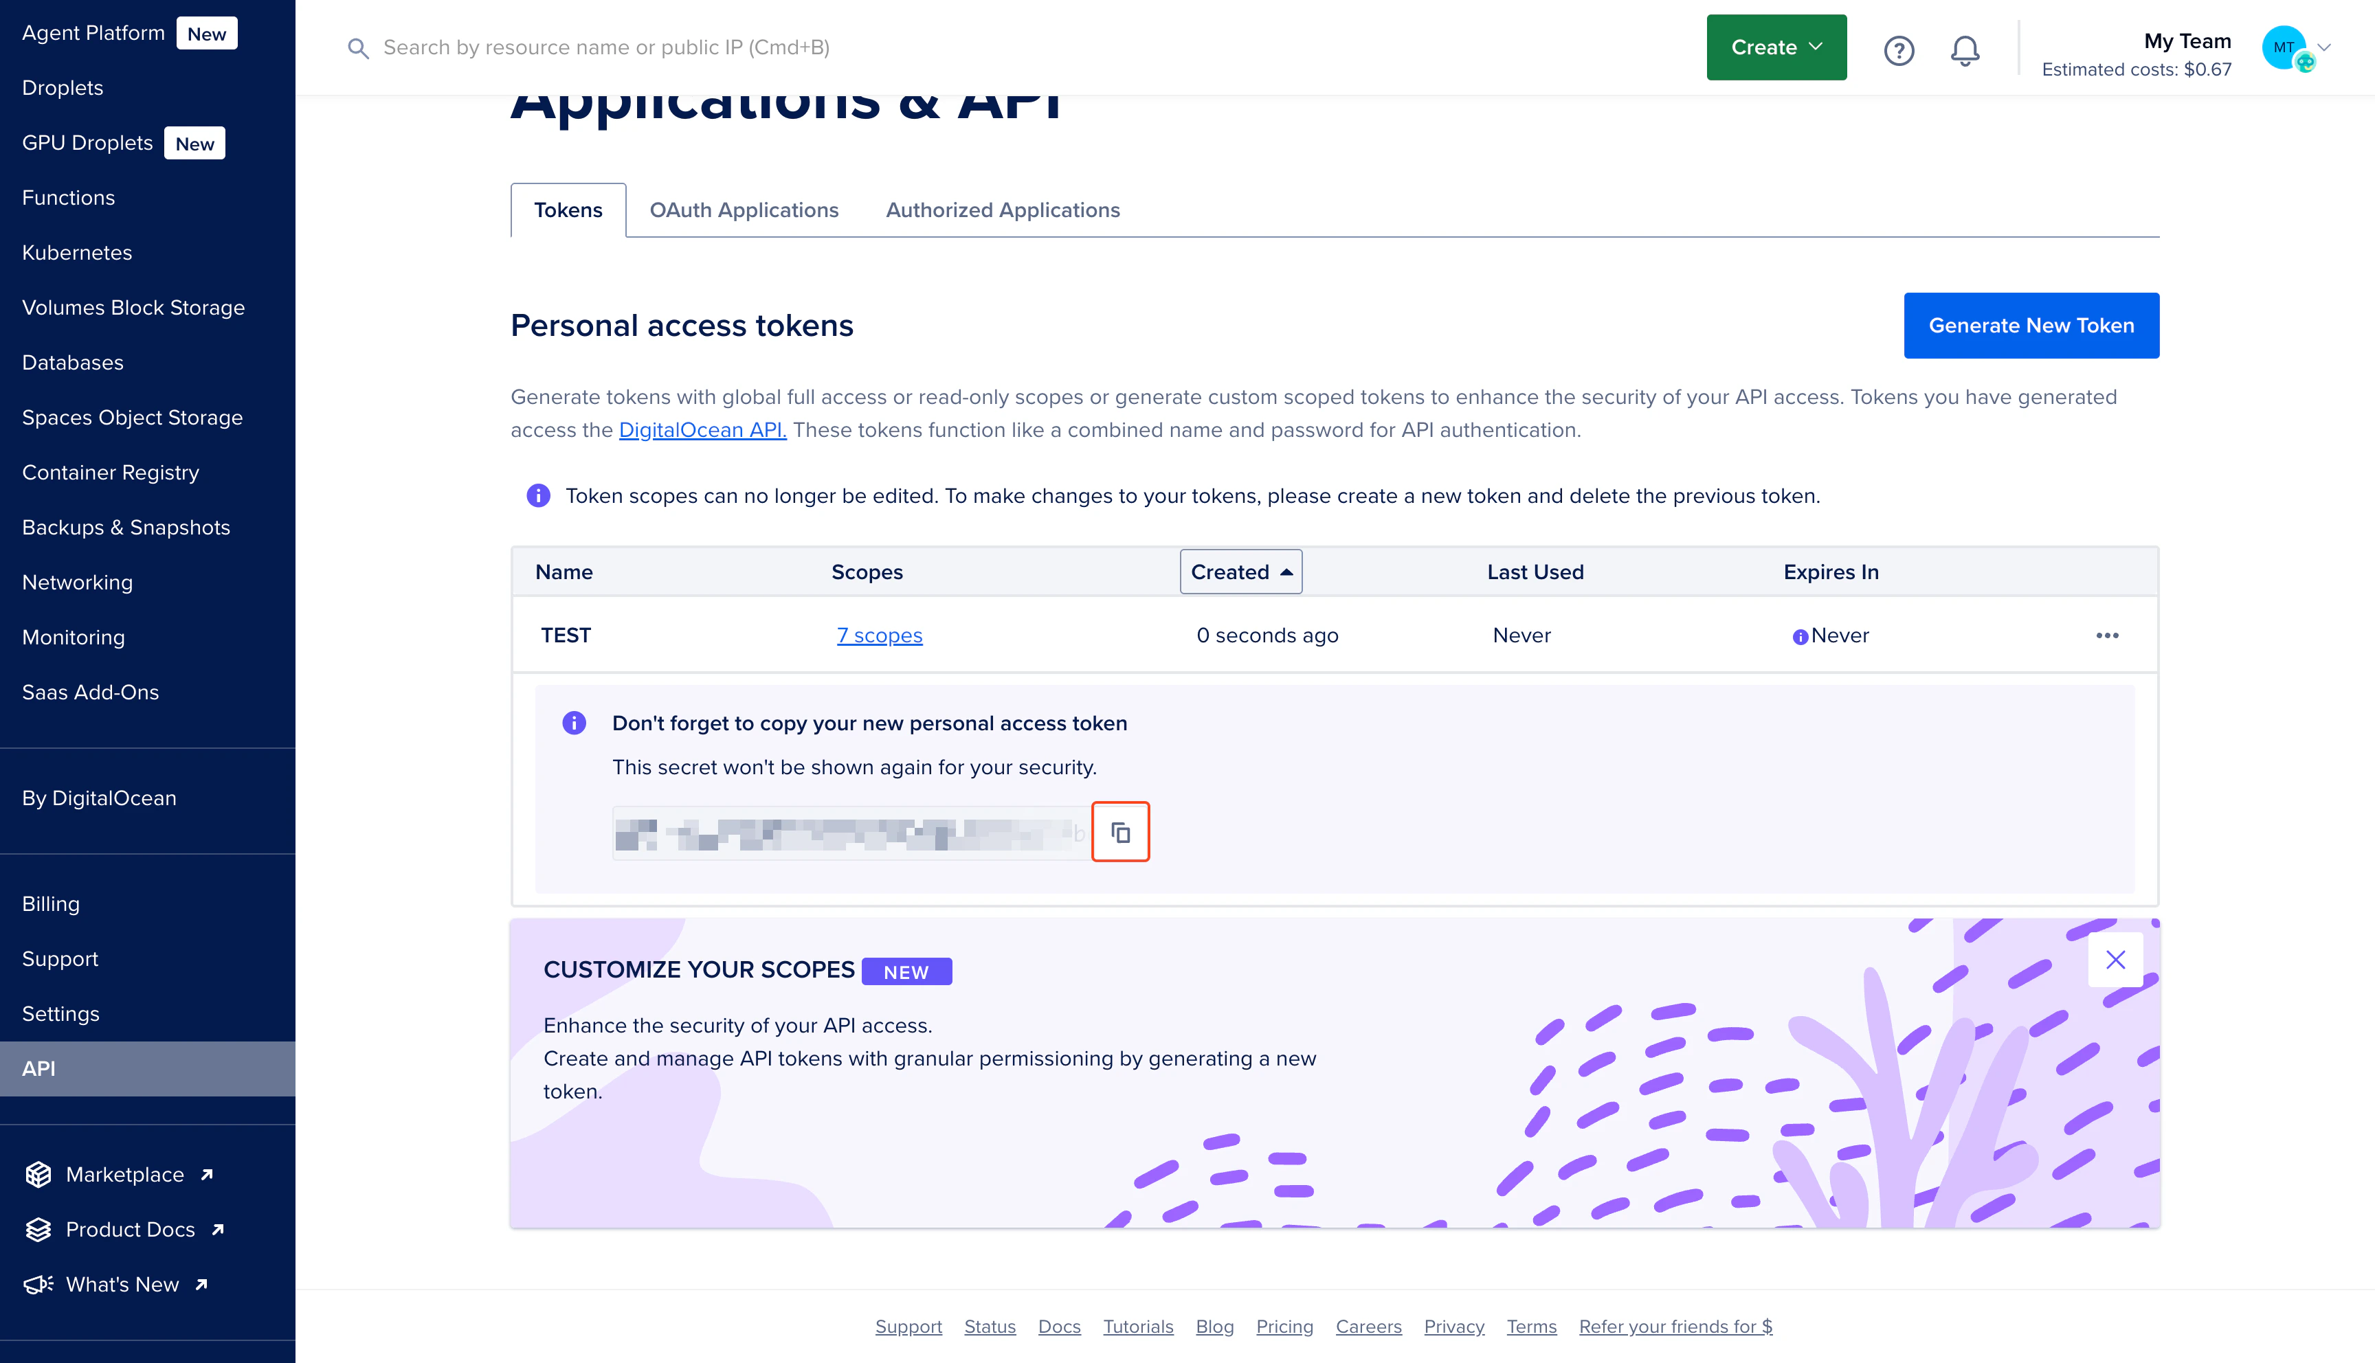Viewport: 2375px width, 1363px height.
Task: Click the Tutorials footer link
Action: (x=1138, y=1327)
